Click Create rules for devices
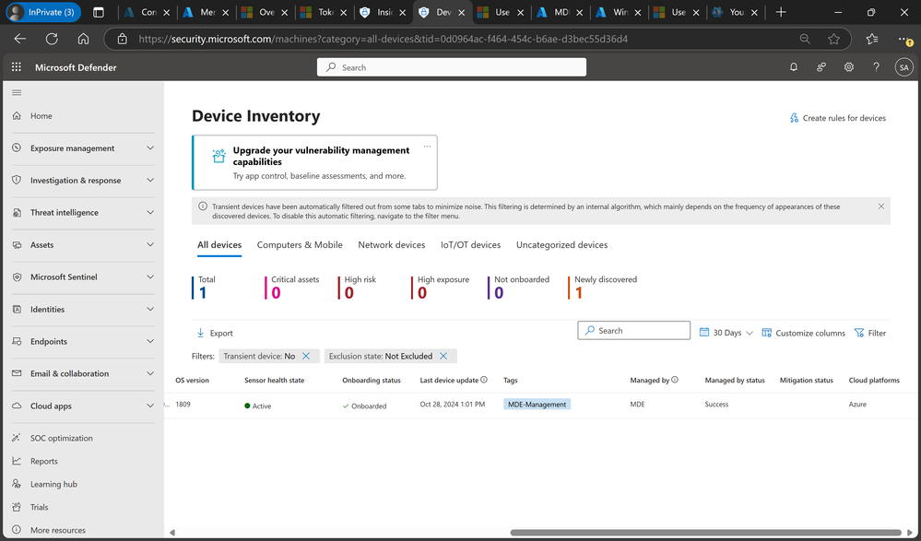 pos(838,118)
